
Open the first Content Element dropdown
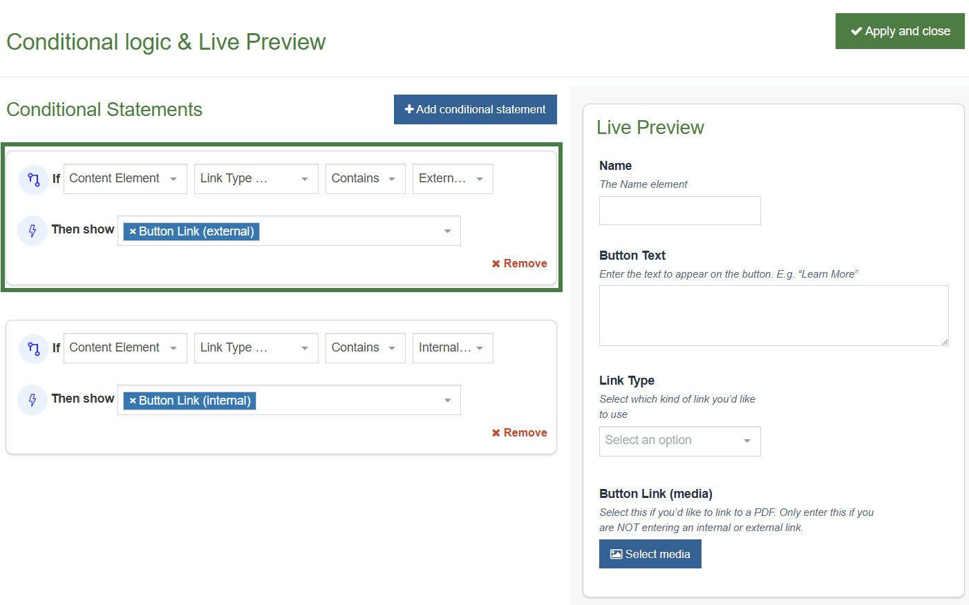click(124, 178)
